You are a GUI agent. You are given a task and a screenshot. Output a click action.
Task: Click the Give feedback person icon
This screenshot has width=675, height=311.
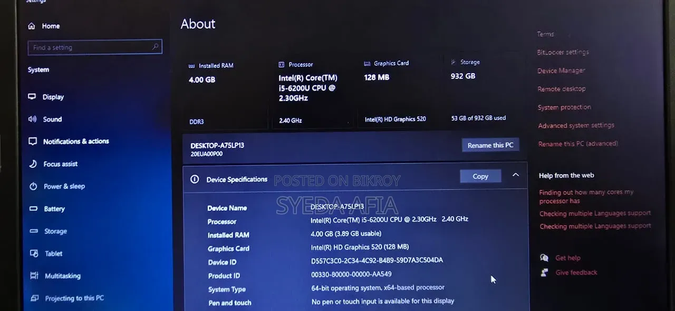545,273
